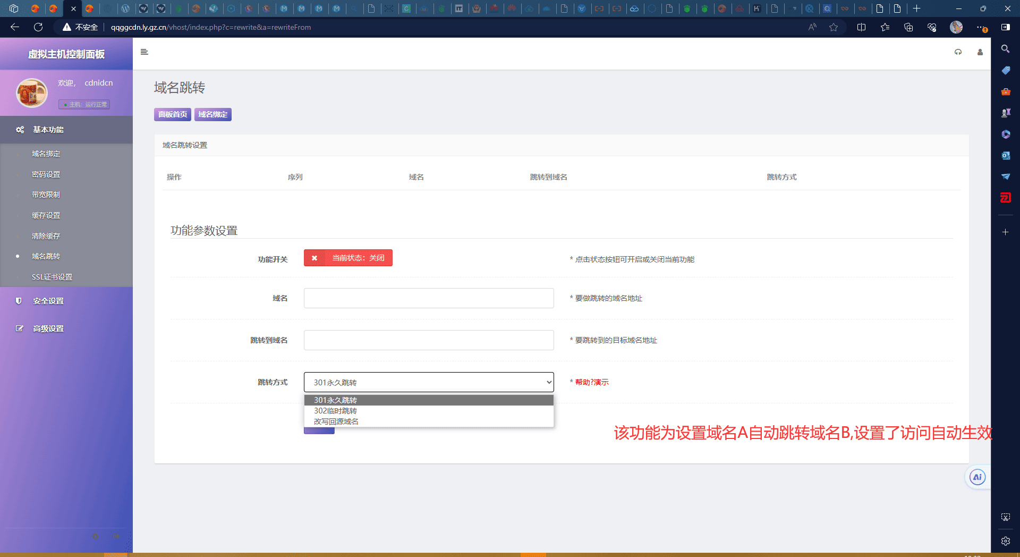Open SSL证书设置 in the sidebar

52,277
